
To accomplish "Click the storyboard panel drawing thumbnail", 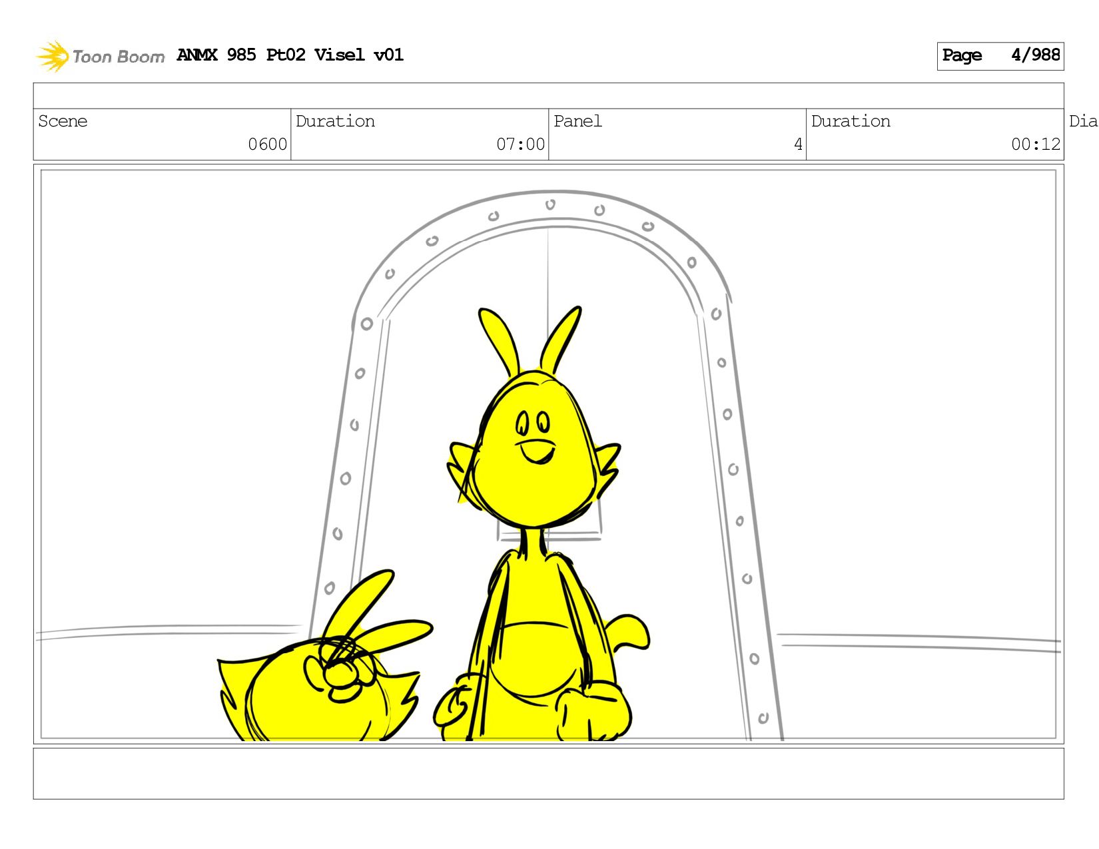I will tap(548, 454).
